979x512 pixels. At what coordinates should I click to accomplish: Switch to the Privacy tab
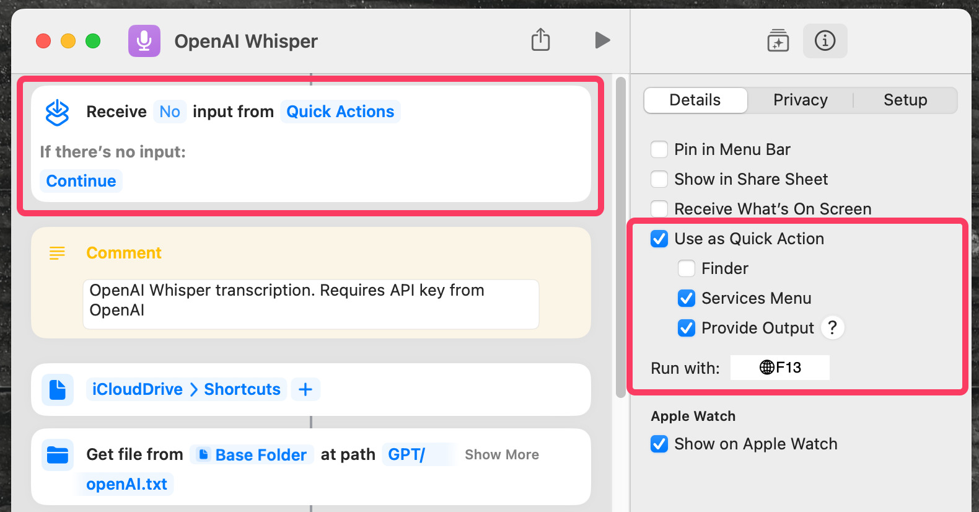coord(800,100)
